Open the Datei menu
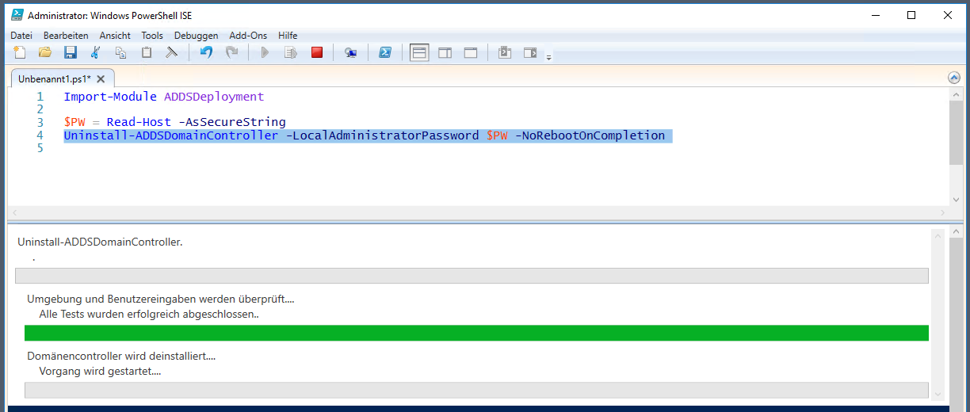This screenshot has width=970, height=412. pos(21,36)
